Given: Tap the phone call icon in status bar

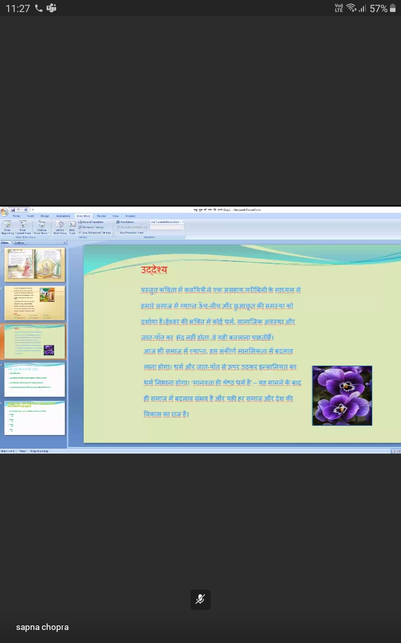Looking at the screenshot, I should point(39,8).
